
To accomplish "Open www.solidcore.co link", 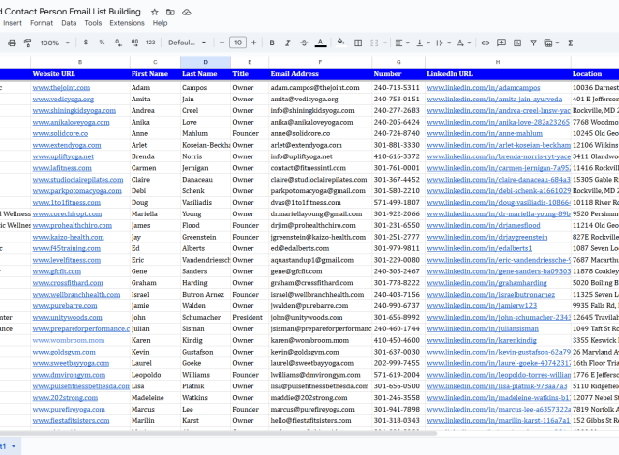I will point(60,133).
